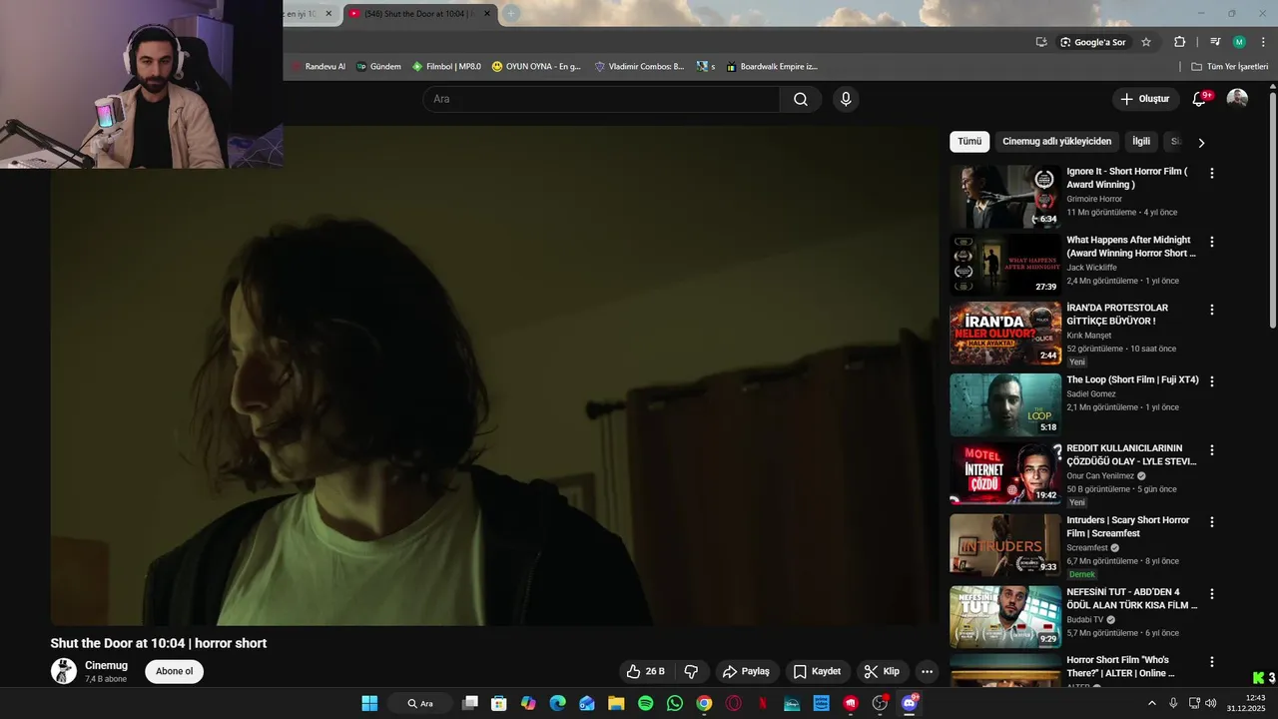Open Filmbol | MP8.0 bookmark

pos(446,67)
